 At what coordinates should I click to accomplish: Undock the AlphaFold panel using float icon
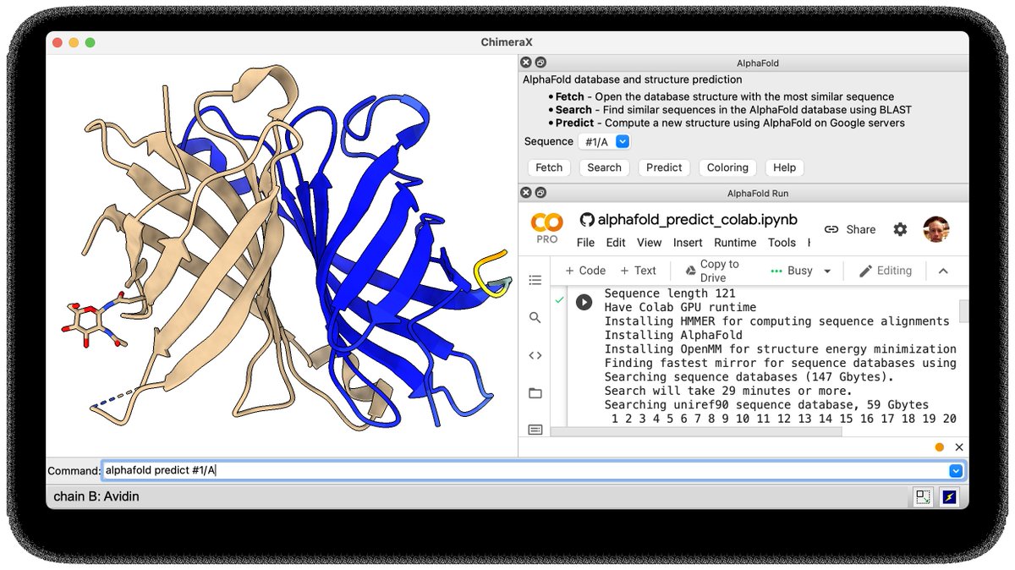540,63
